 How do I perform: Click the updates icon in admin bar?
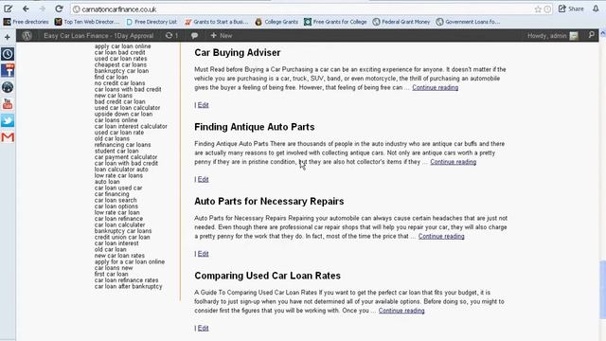coord(171,36)
